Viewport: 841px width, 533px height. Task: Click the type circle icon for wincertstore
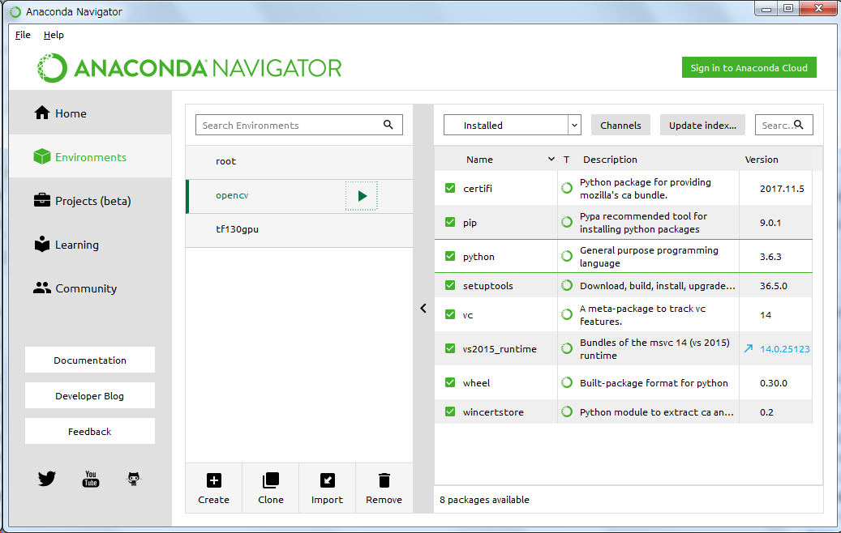point(567,411)
